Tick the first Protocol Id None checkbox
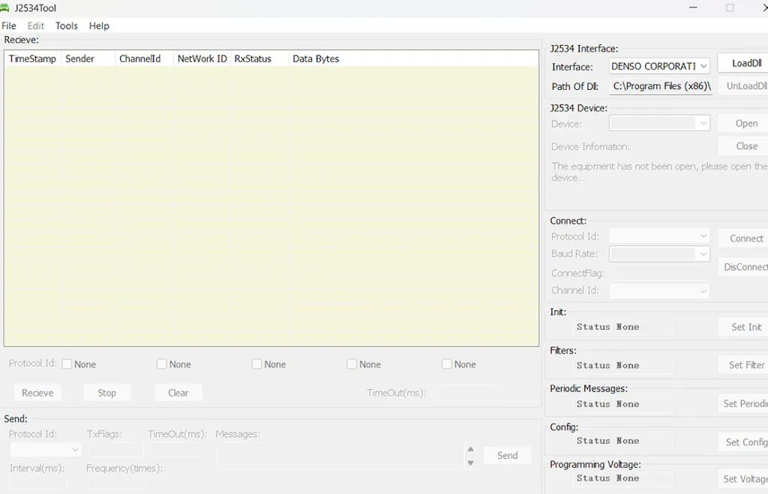768x494 pixels. click(x=67, y=364)
